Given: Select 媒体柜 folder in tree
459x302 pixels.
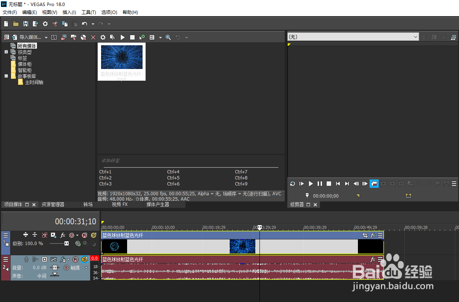Looking at the screenshot, I should (x=25, y=64).
